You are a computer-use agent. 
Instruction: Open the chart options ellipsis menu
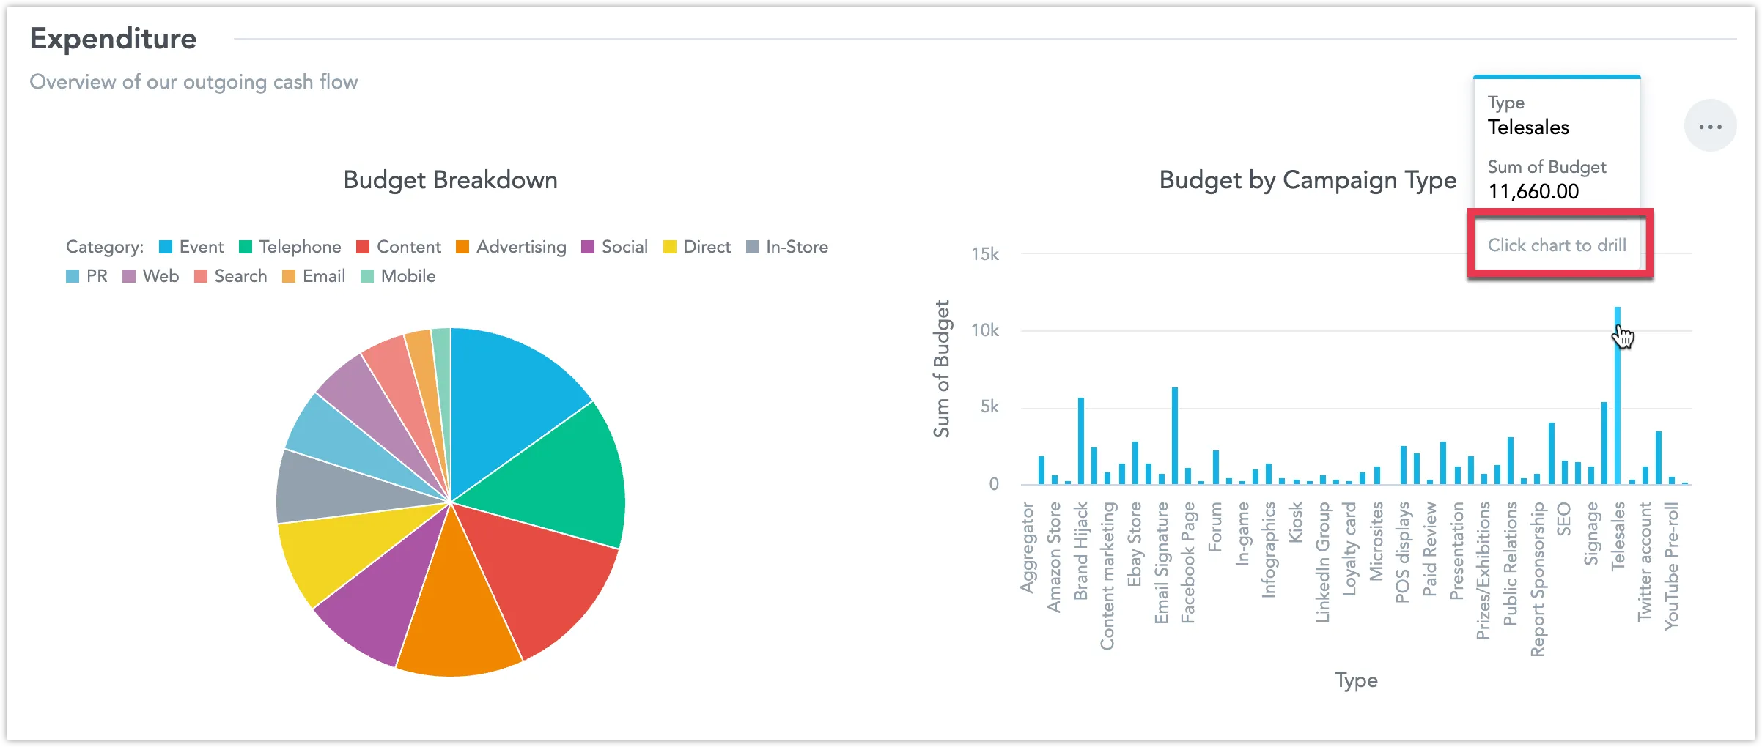1711,125
